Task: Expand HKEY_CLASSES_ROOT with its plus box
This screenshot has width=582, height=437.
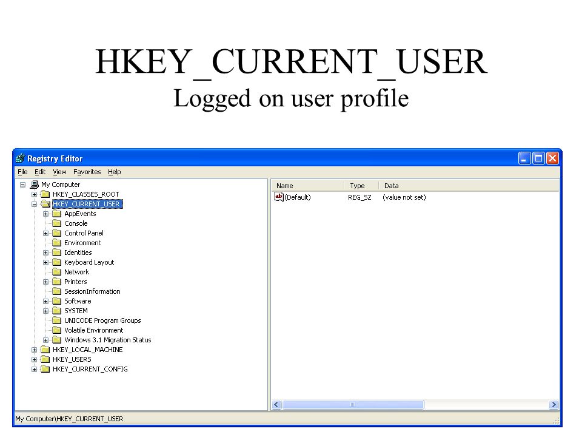Action: tap(34, 194)
